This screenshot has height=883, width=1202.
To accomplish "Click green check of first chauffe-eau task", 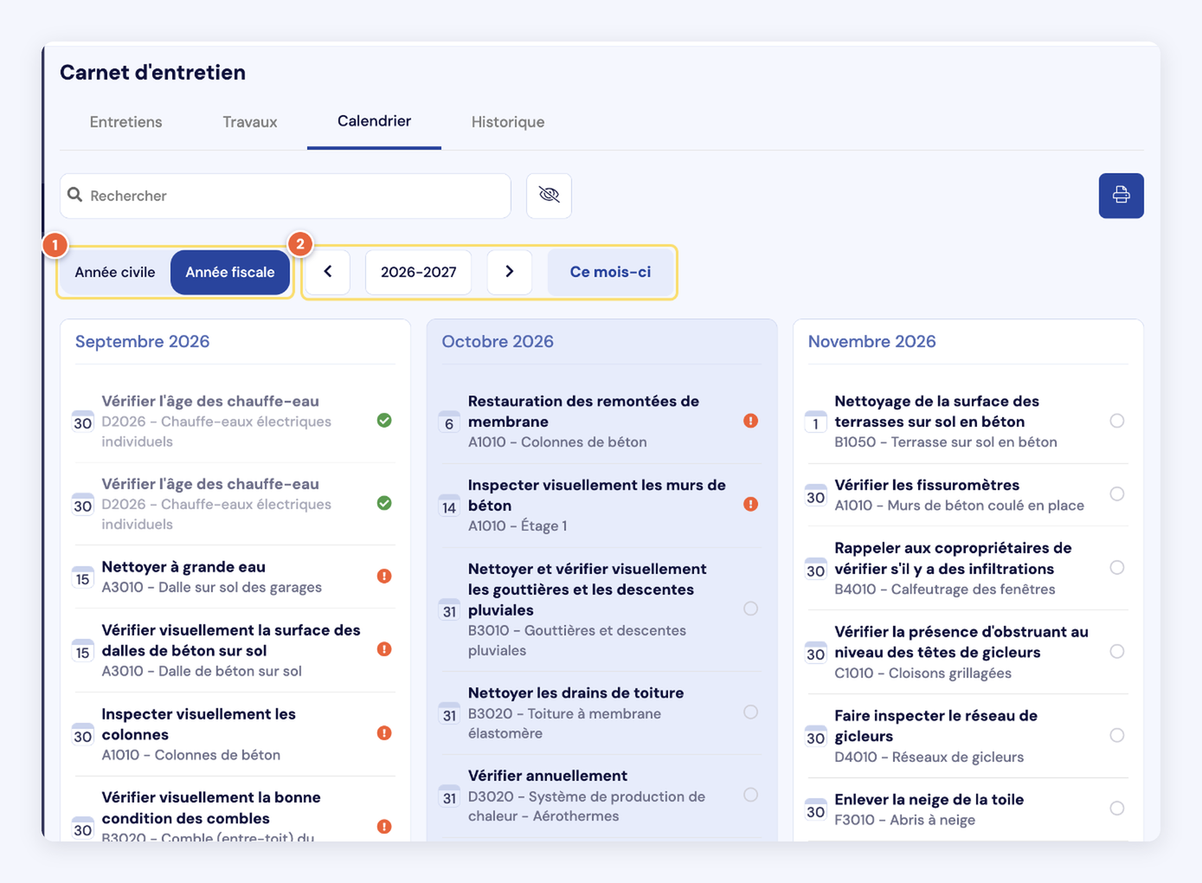I will coord(384,421).
